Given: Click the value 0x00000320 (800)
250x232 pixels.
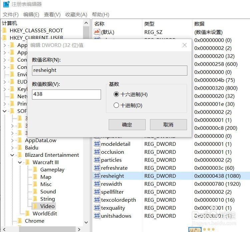Looking at the screenshot, I should 216,88.
